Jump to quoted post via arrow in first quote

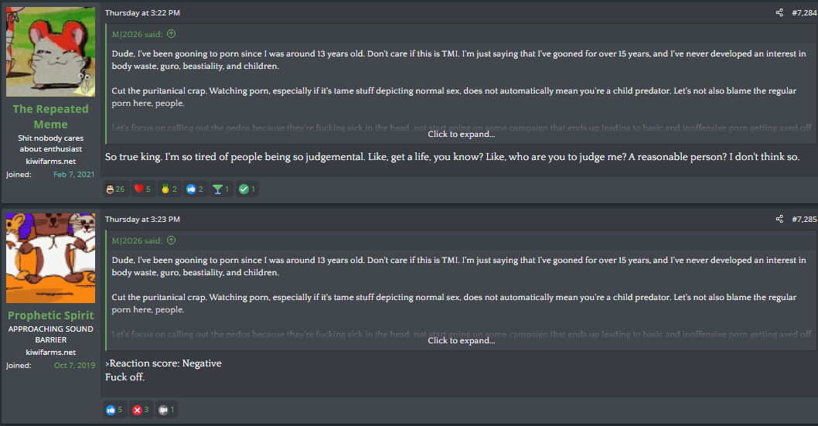[x=171, y=34]
